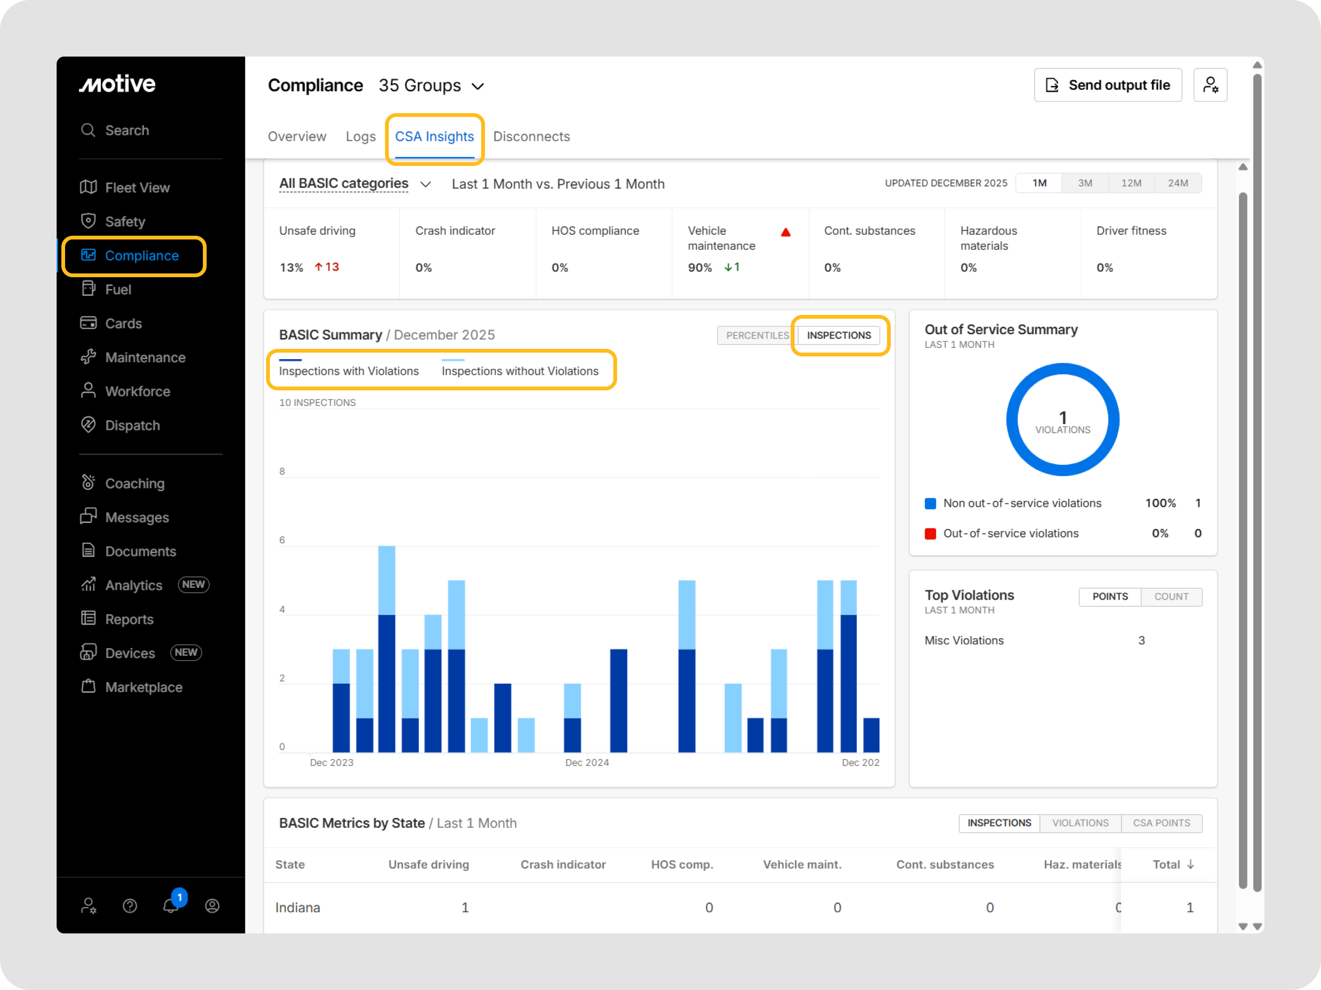
Task: Open user settings icon beside Send output file
Action: (x=1210, y=85)
